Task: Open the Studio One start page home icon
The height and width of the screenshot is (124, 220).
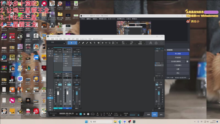Action: (x=156, y=43)
